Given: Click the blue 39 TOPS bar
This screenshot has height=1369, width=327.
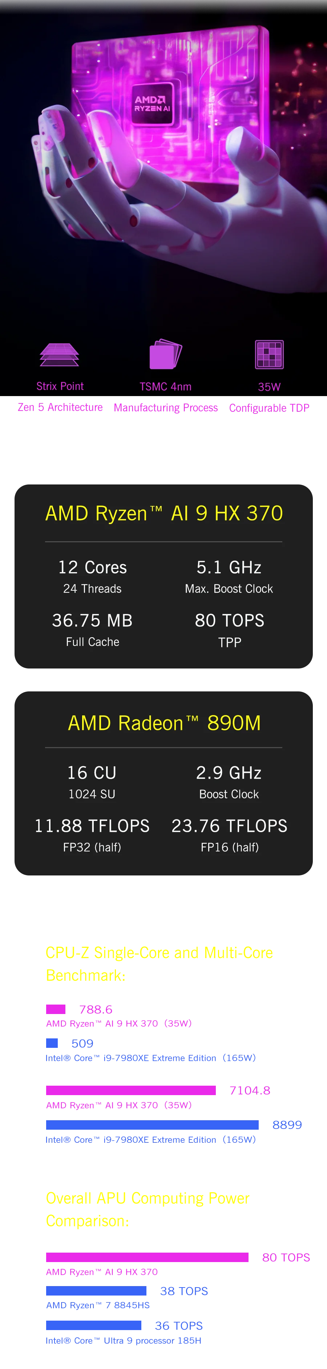Looking at the screenshot, I should [x=96, y=1292].
